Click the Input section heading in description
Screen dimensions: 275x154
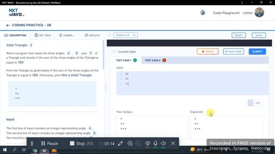pyautogui.click(x=10, y=119)
